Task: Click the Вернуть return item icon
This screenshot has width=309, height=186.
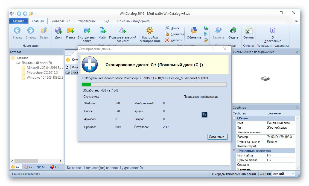Action: (x=218, y=31)
